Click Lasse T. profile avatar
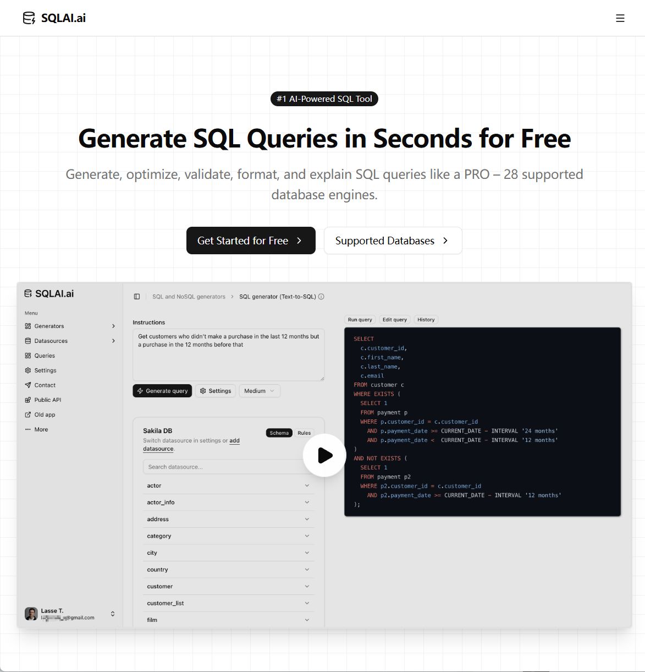This screenshot has height=672, width=645. click(x=31, y=614)
